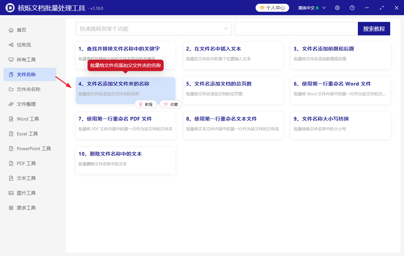The image size is (404, 256).
Task: Open card 10 删除文件名称中的文本
Action: tap(125, 160)
